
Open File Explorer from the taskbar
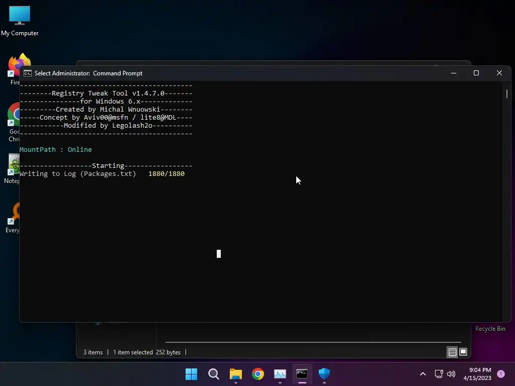(x=236, y=374)
